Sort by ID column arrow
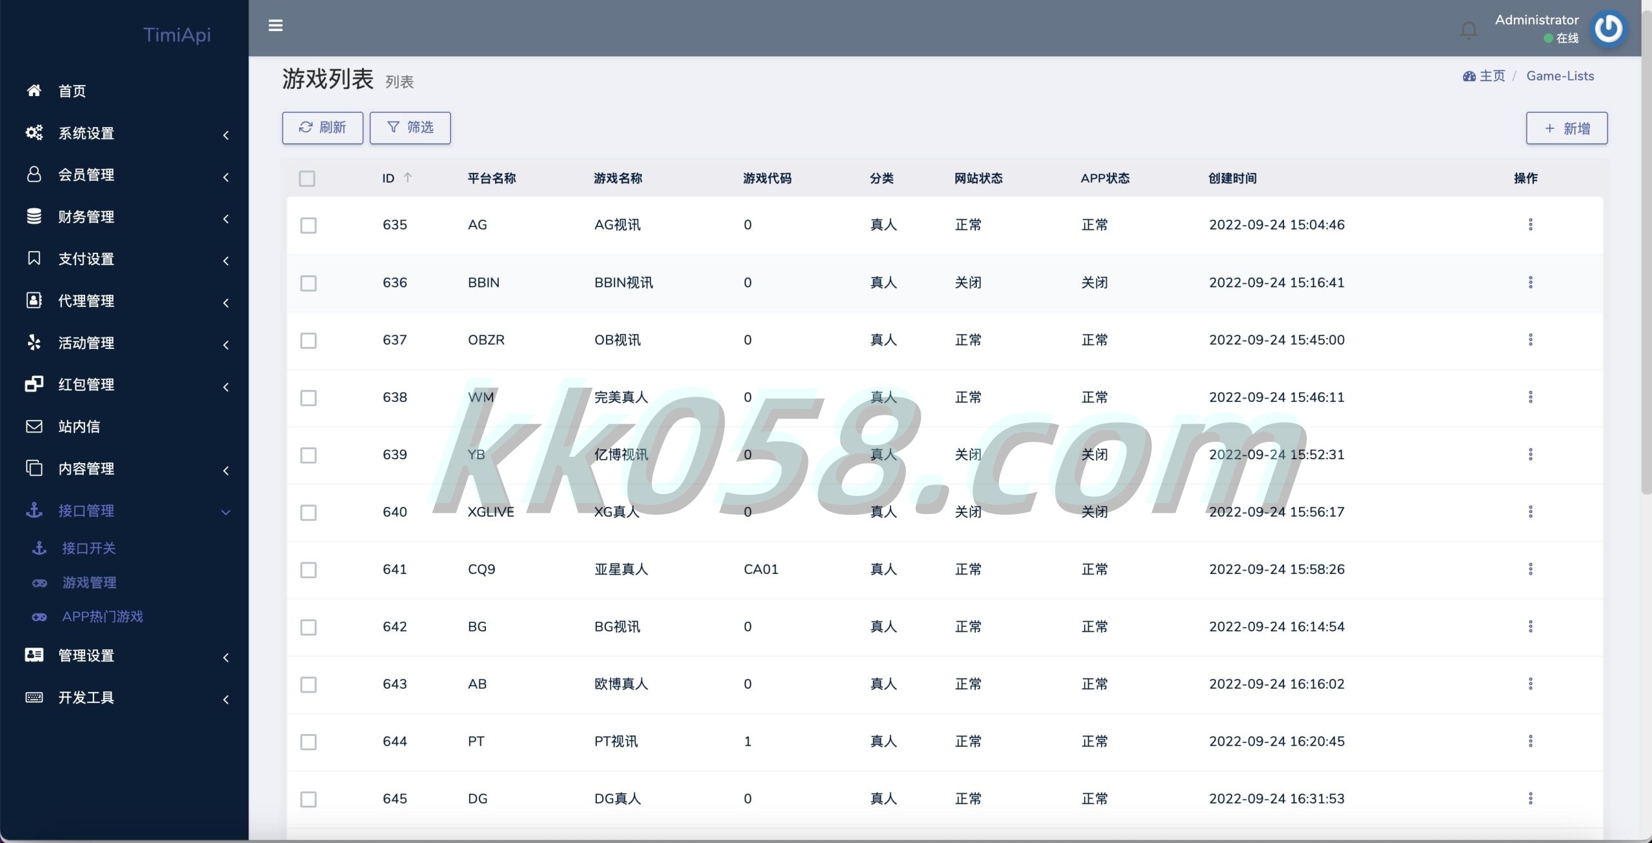The image size is (1652, 843). 408,177
